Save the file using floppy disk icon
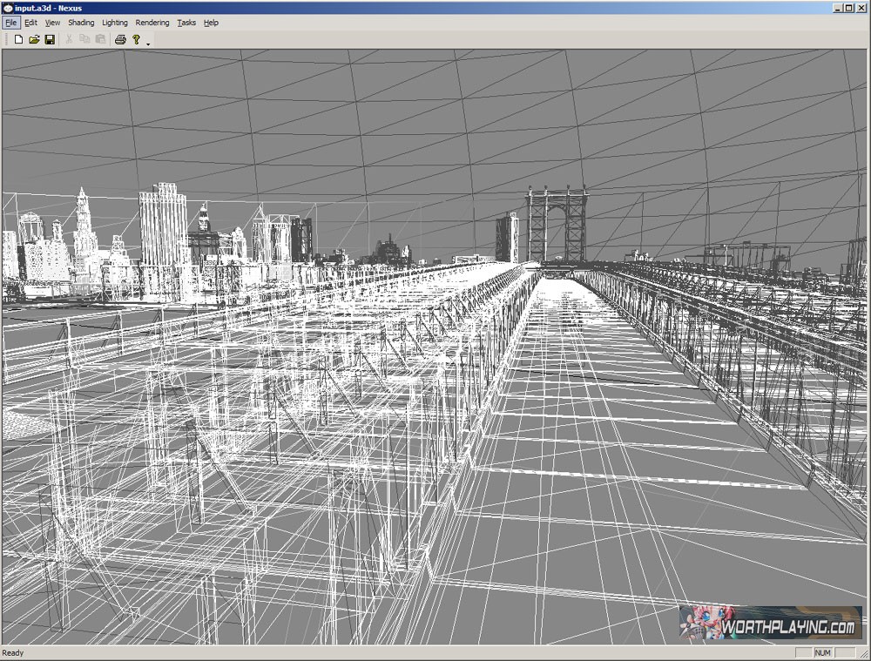 50,39
